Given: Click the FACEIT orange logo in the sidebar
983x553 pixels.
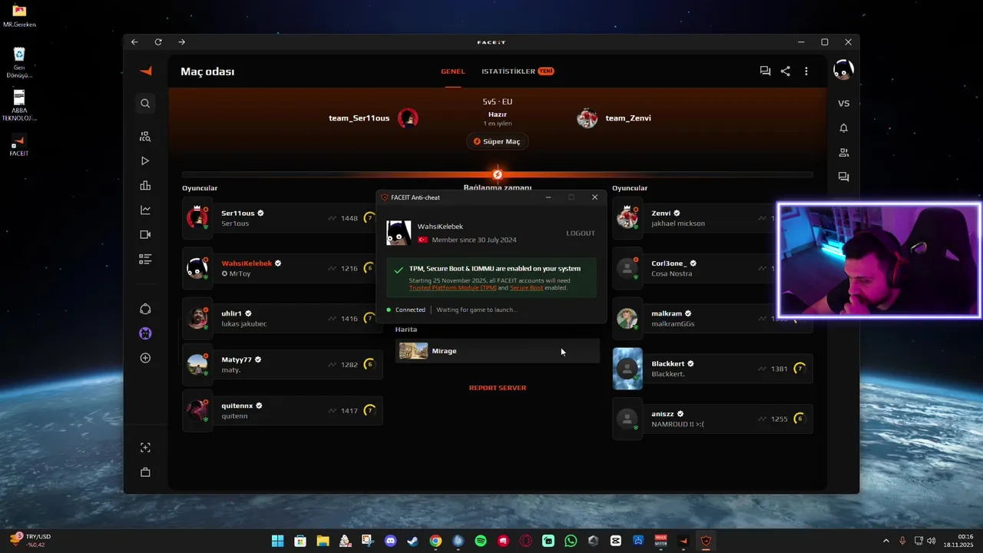Looking at the screenshot, I should 145,71.
